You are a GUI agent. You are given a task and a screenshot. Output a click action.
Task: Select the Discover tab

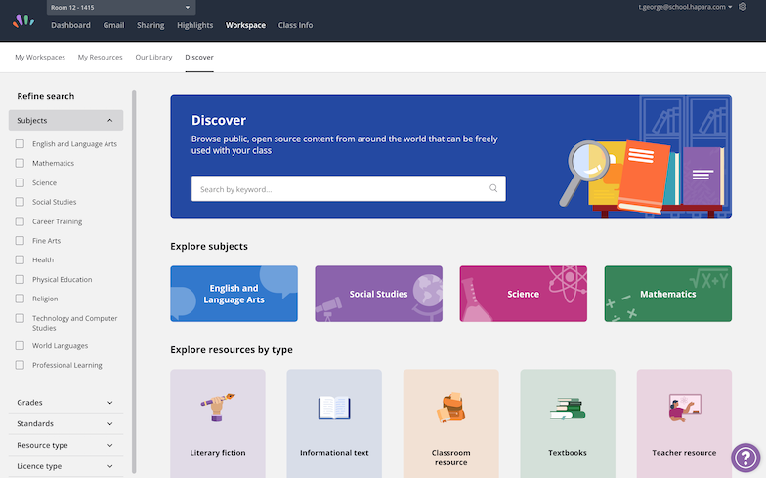(199, 57)
